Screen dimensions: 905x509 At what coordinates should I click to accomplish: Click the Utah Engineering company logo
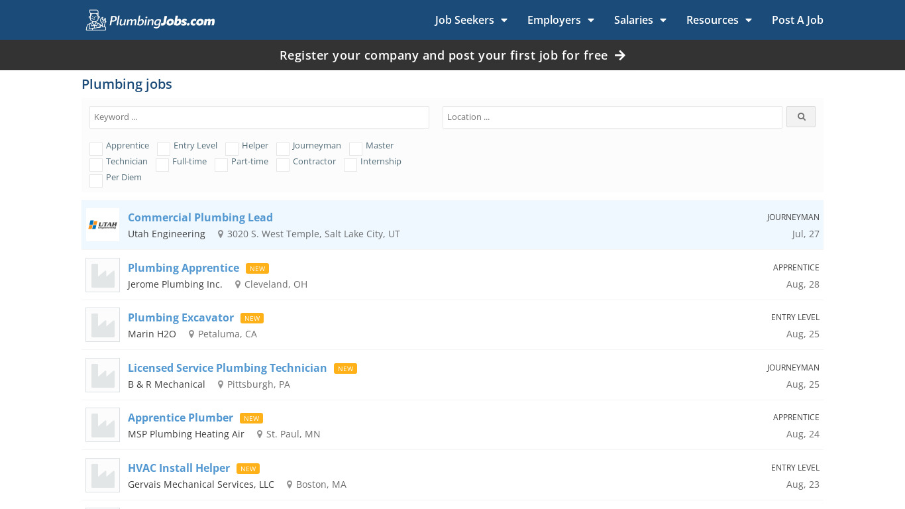[103, 225]
